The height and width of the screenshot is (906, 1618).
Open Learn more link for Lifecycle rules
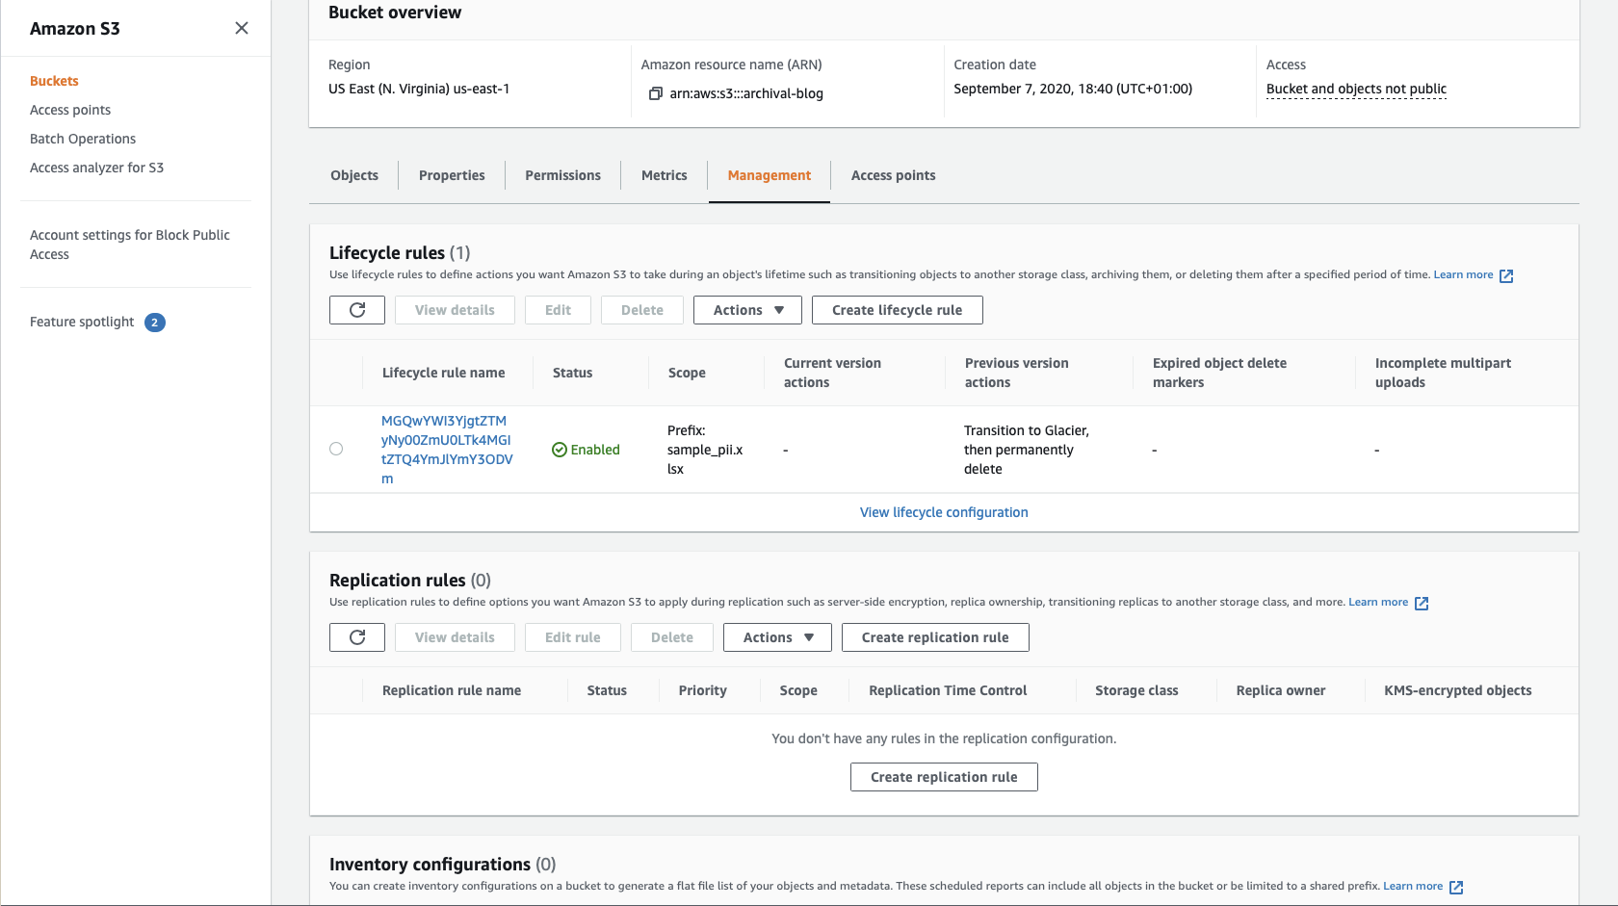1463,274
